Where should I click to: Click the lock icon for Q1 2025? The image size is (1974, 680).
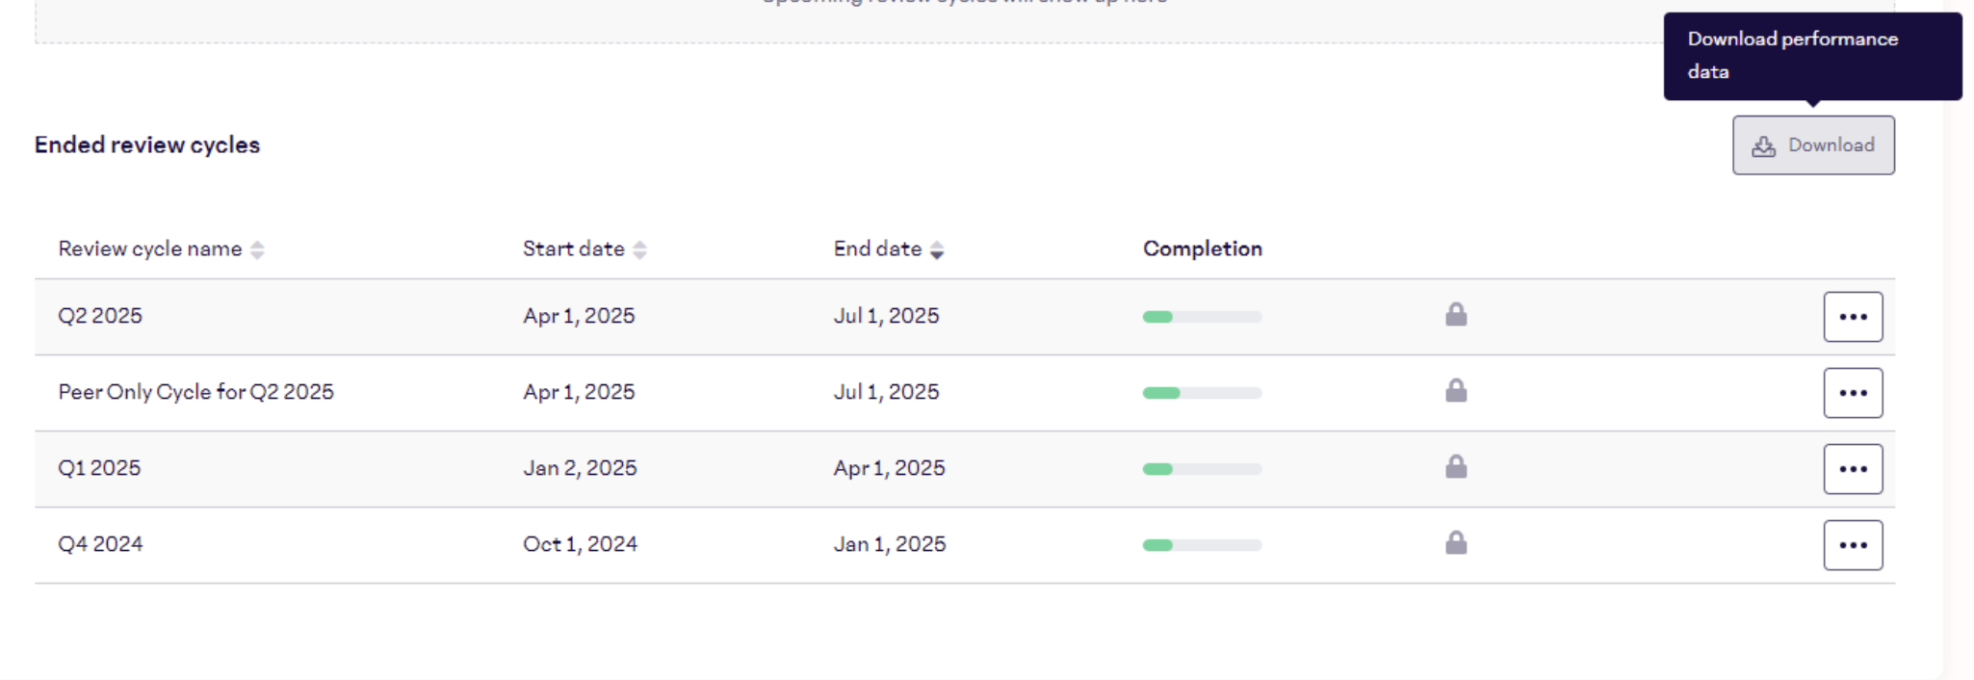[x=1455, y=467]
